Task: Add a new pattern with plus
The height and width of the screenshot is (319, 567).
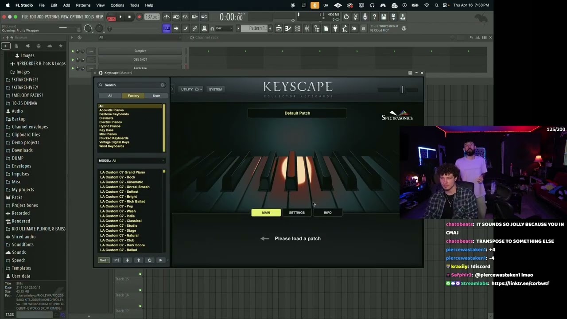Action: (x=270, y=28)
